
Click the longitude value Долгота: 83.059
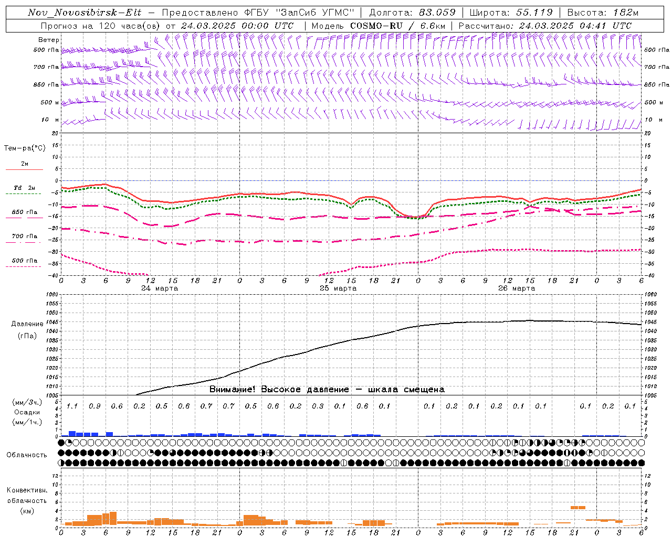tap(412, 13)
